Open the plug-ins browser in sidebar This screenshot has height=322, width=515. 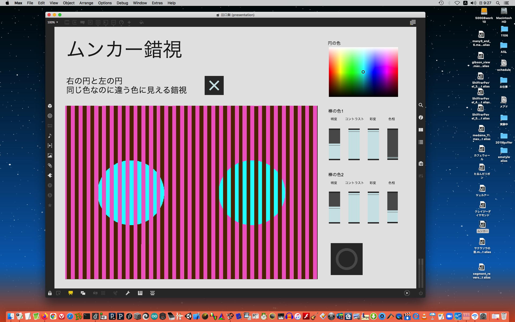tap(50, 175)
